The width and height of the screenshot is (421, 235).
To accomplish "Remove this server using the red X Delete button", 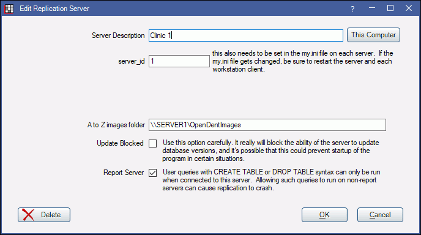I will (44, 215).
